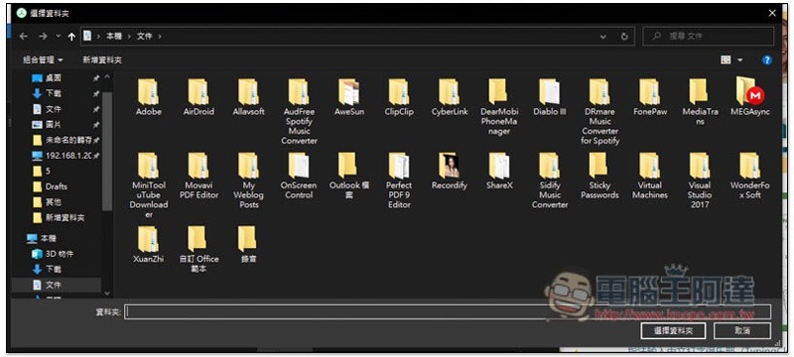Select the Allavsoft folder

click(x=249, y=97)
